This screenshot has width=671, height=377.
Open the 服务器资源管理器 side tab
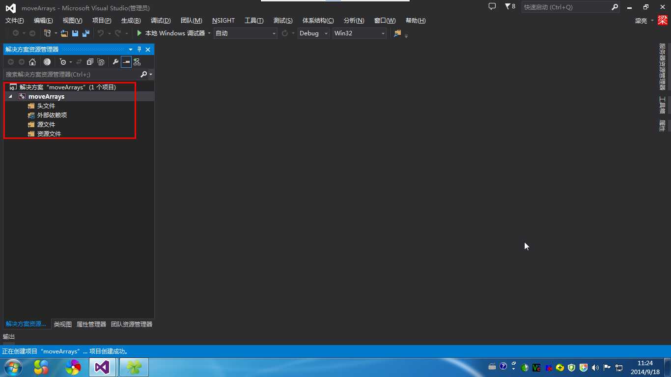(x=662, y=67)
